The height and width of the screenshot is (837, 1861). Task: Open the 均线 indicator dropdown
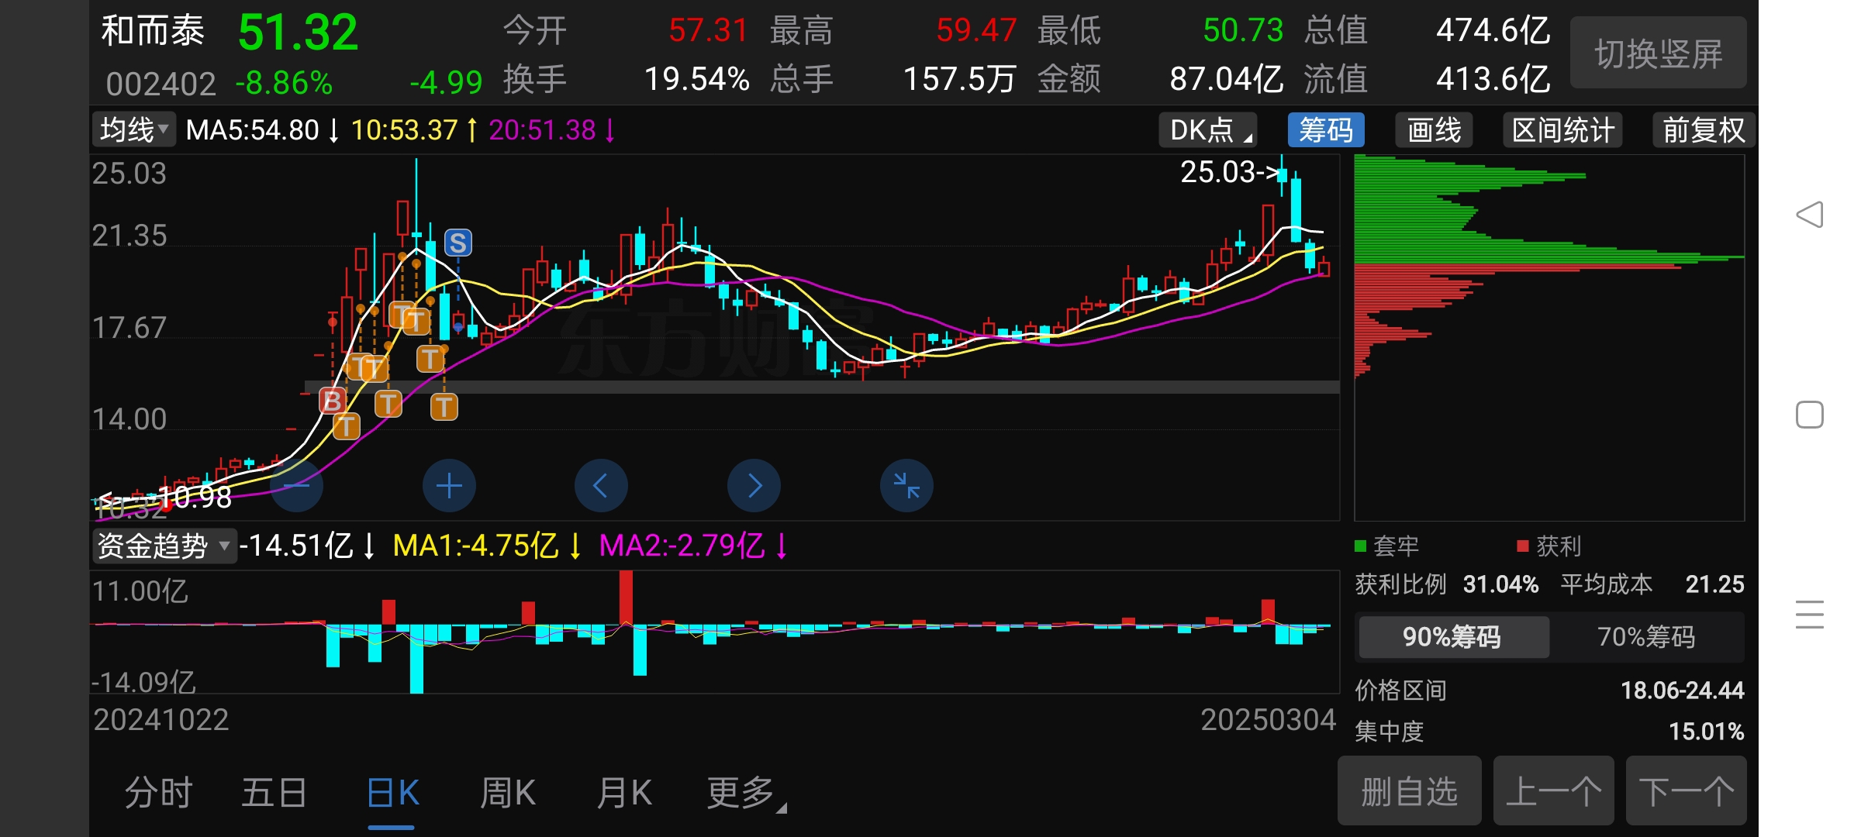coord(134,129)
